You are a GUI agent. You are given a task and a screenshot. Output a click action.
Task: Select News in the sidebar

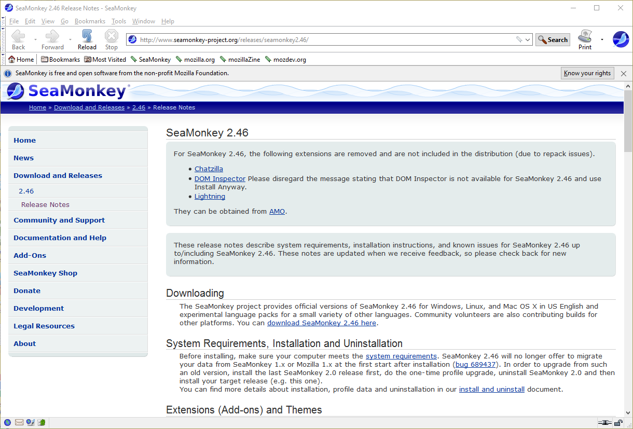pyautogui.click(x=78, y=158)
